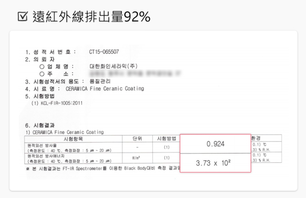Click the sample name CERAMICA Fine Ceramic Coating
The width and height of the screenshot is (306, 198).
point(105,89)
